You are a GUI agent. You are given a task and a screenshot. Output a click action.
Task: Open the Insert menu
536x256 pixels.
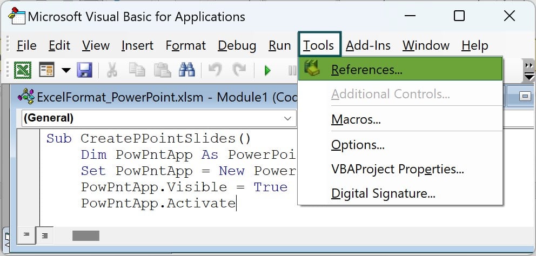137,45
